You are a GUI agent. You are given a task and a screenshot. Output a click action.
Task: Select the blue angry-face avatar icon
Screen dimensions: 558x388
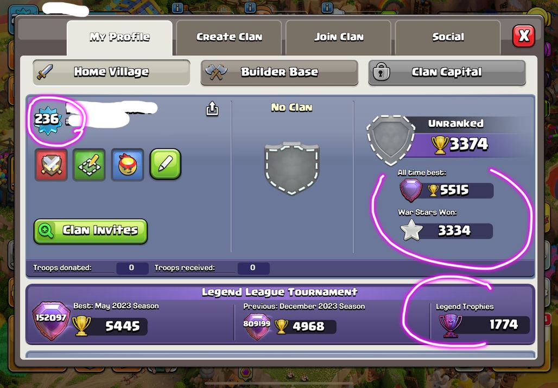128,165
